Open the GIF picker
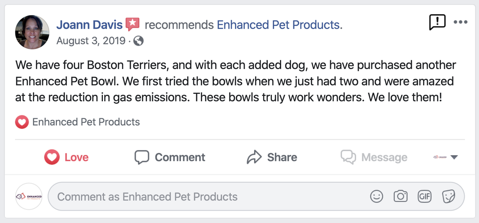479x223 pixels. pyautogui.click(x=424, y=196)
